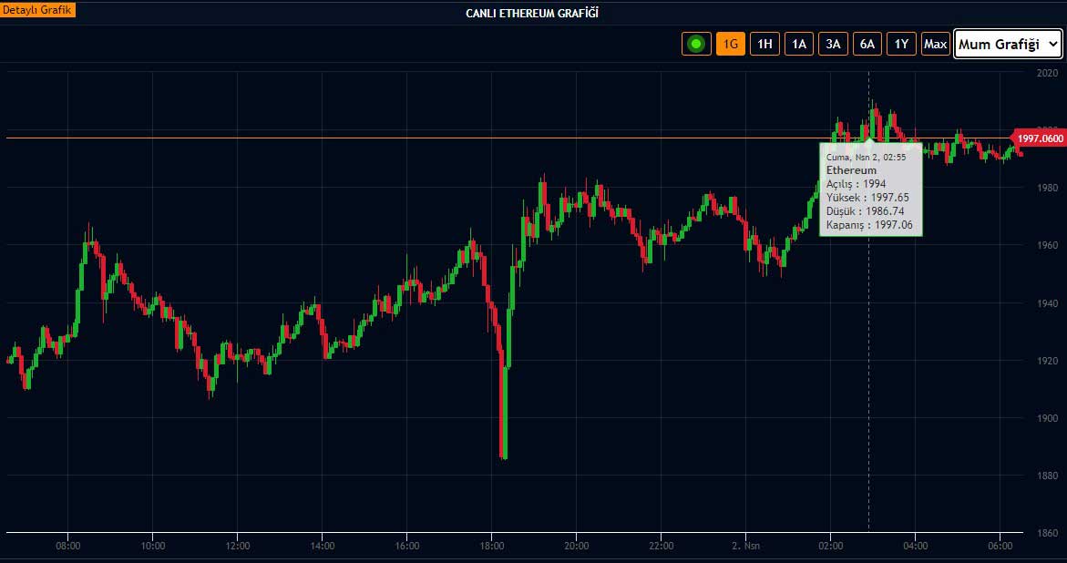
Task: Switch to the 1H range
Action: point(764,45)
